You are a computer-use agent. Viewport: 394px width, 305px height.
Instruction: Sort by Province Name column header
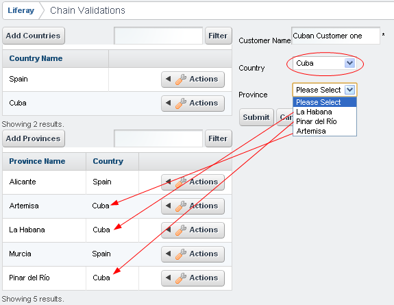click(37, 161)
